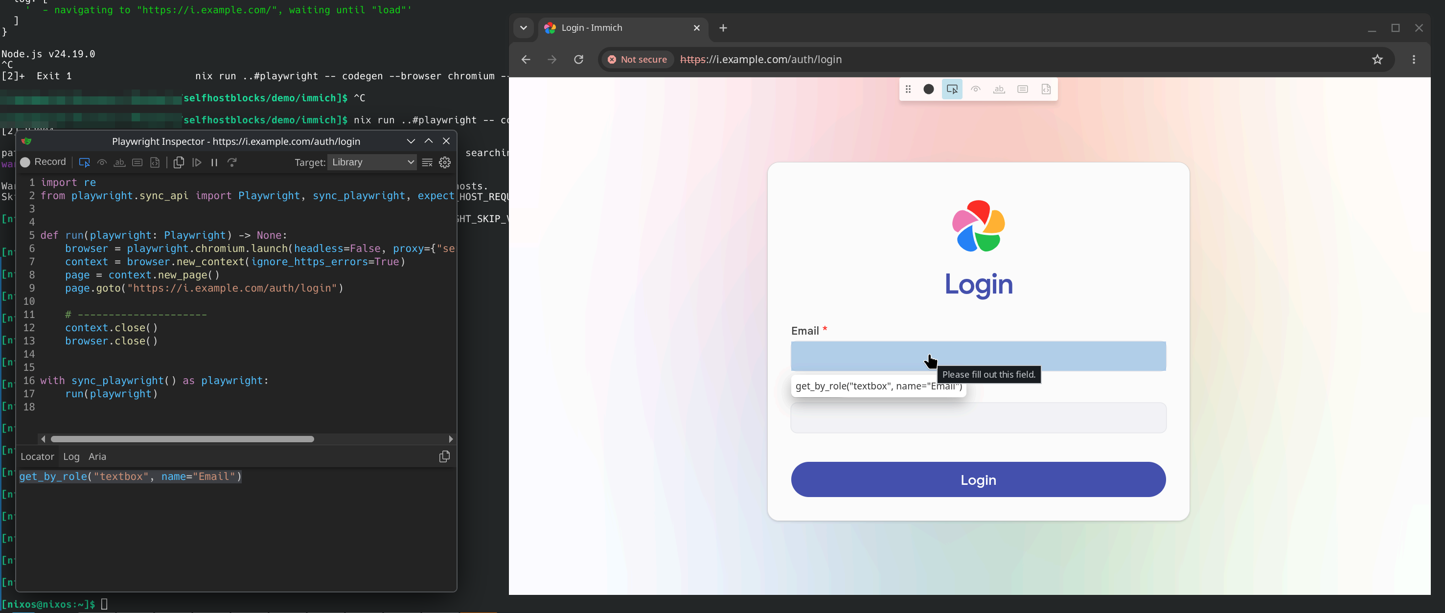The image size is (1445, 613).
Task: Open the browser three-dot menu
Action: 1414,60
